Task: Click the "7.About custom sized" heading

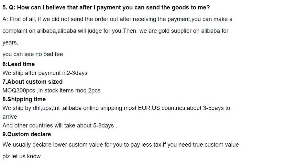Action: pyautogui.click(x=32, y=82)
